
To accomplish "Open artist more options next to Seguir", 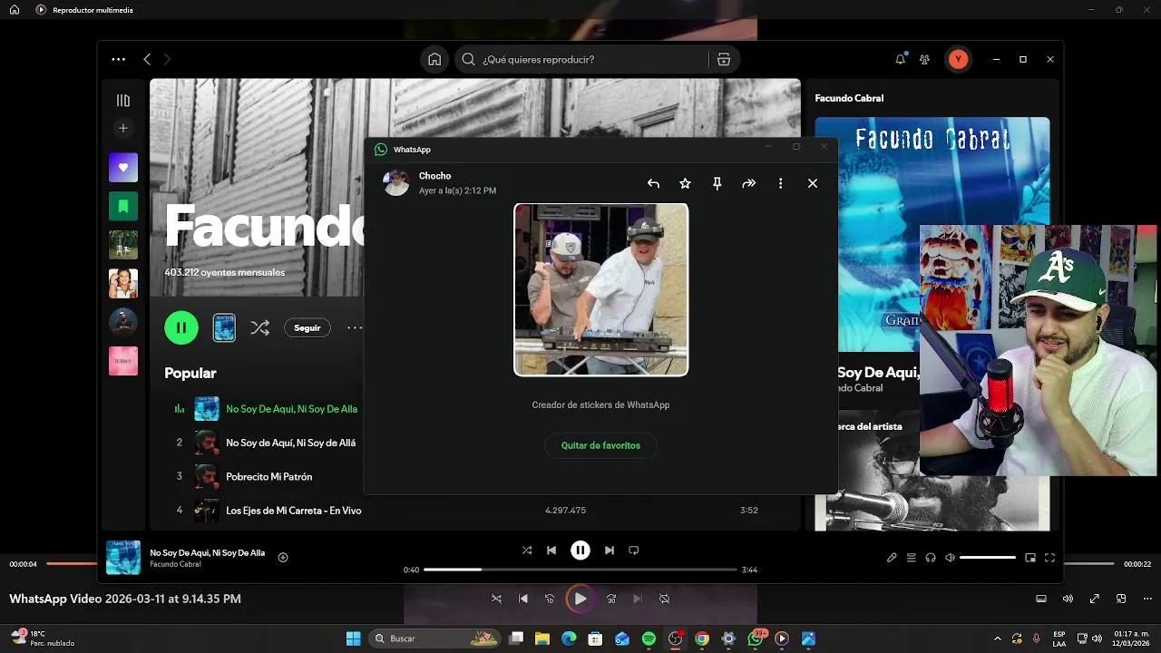I will (354, 327).
